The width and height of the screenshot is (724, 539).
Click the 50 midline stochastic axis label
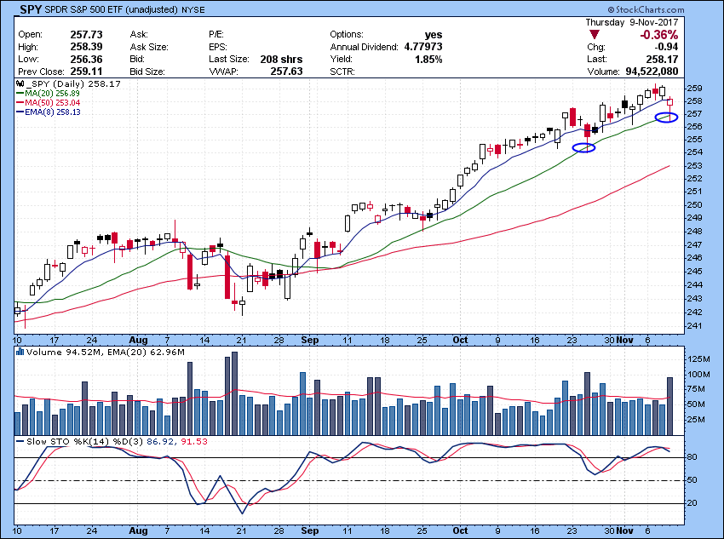[x=692, y=480]
